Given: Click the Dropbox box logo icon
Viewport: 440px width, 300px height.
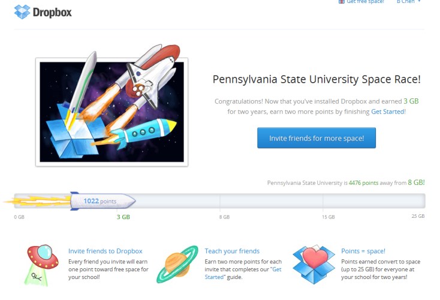Looking at the screenshot, I should click(x=22, y=12).
